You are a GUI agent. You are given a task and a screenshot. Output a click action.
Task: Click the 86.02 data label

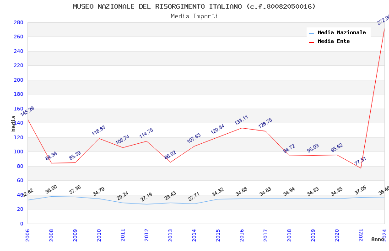coord(170,155)
